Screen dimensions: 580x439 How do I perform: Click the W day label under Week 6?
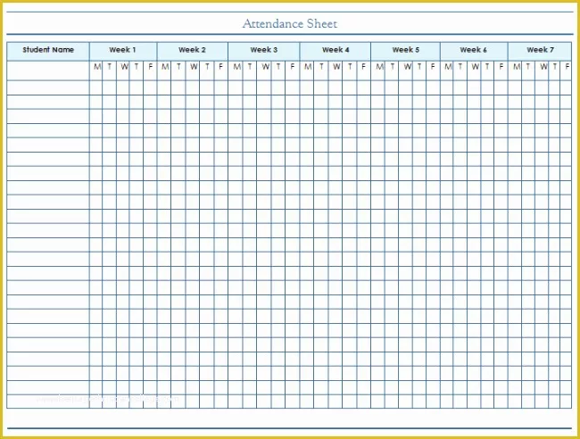(x=476, y=67)
